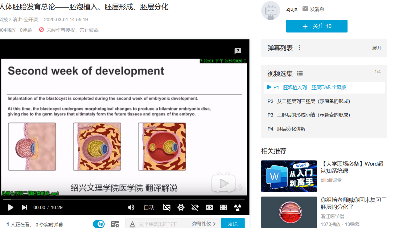Image resolution: width=395 pixels, height=228 pixels.
Task: Click the video progress bar
Action: pos(123,199)
